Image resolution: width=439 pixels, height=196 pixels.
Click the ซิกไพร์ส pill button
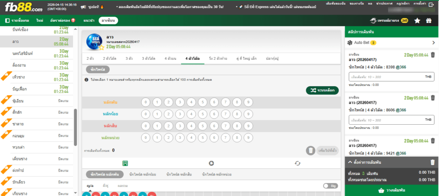tap(98, 70)
